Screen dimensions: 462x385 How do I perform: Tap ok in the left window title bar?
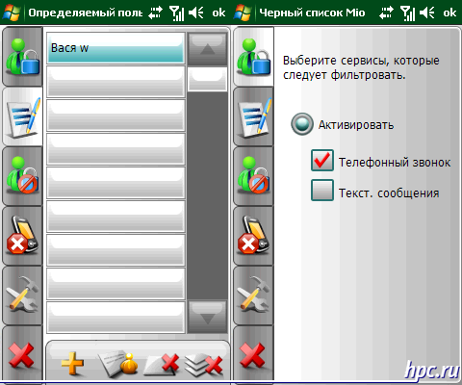pos(218,13)
